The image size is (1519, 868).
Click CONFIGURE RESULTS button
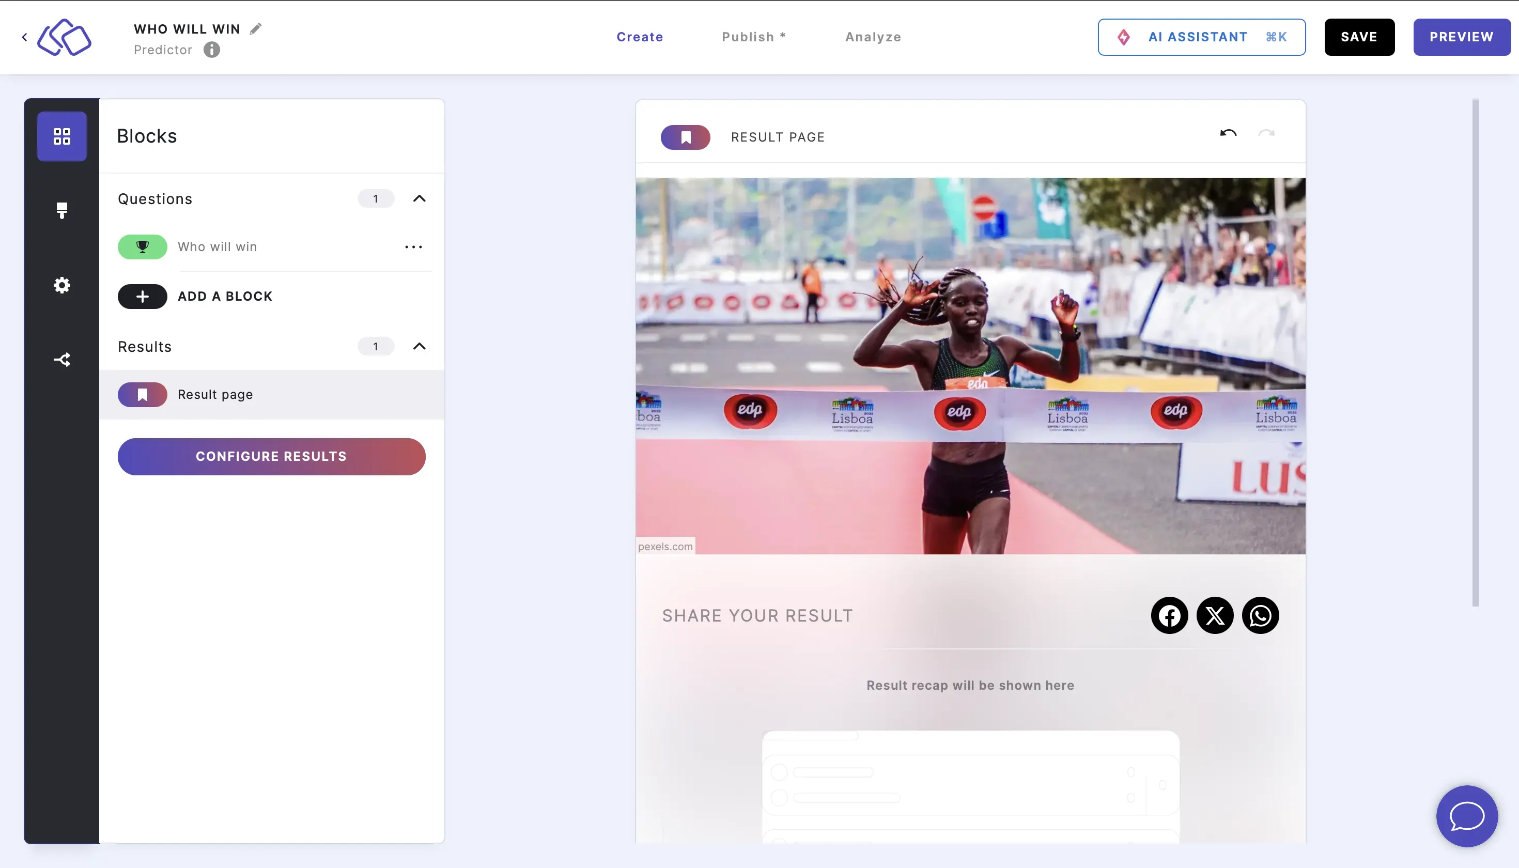(x=271, y=456)
